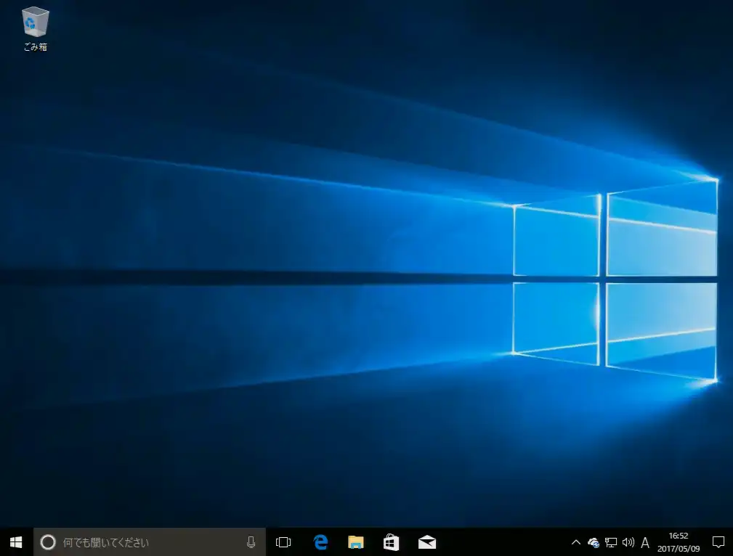733x556 pixels.
Task: Launch Microsoft Edge from the taskbar
Action: [x=320, y=542]
